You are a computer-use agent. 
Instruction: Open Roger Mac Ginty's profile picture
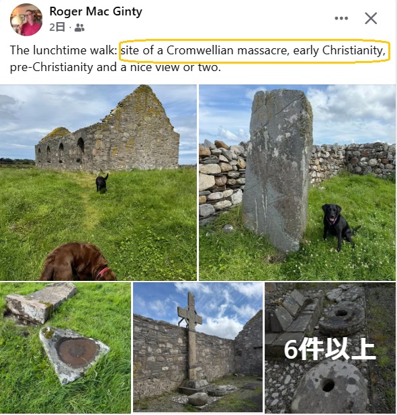26,19
